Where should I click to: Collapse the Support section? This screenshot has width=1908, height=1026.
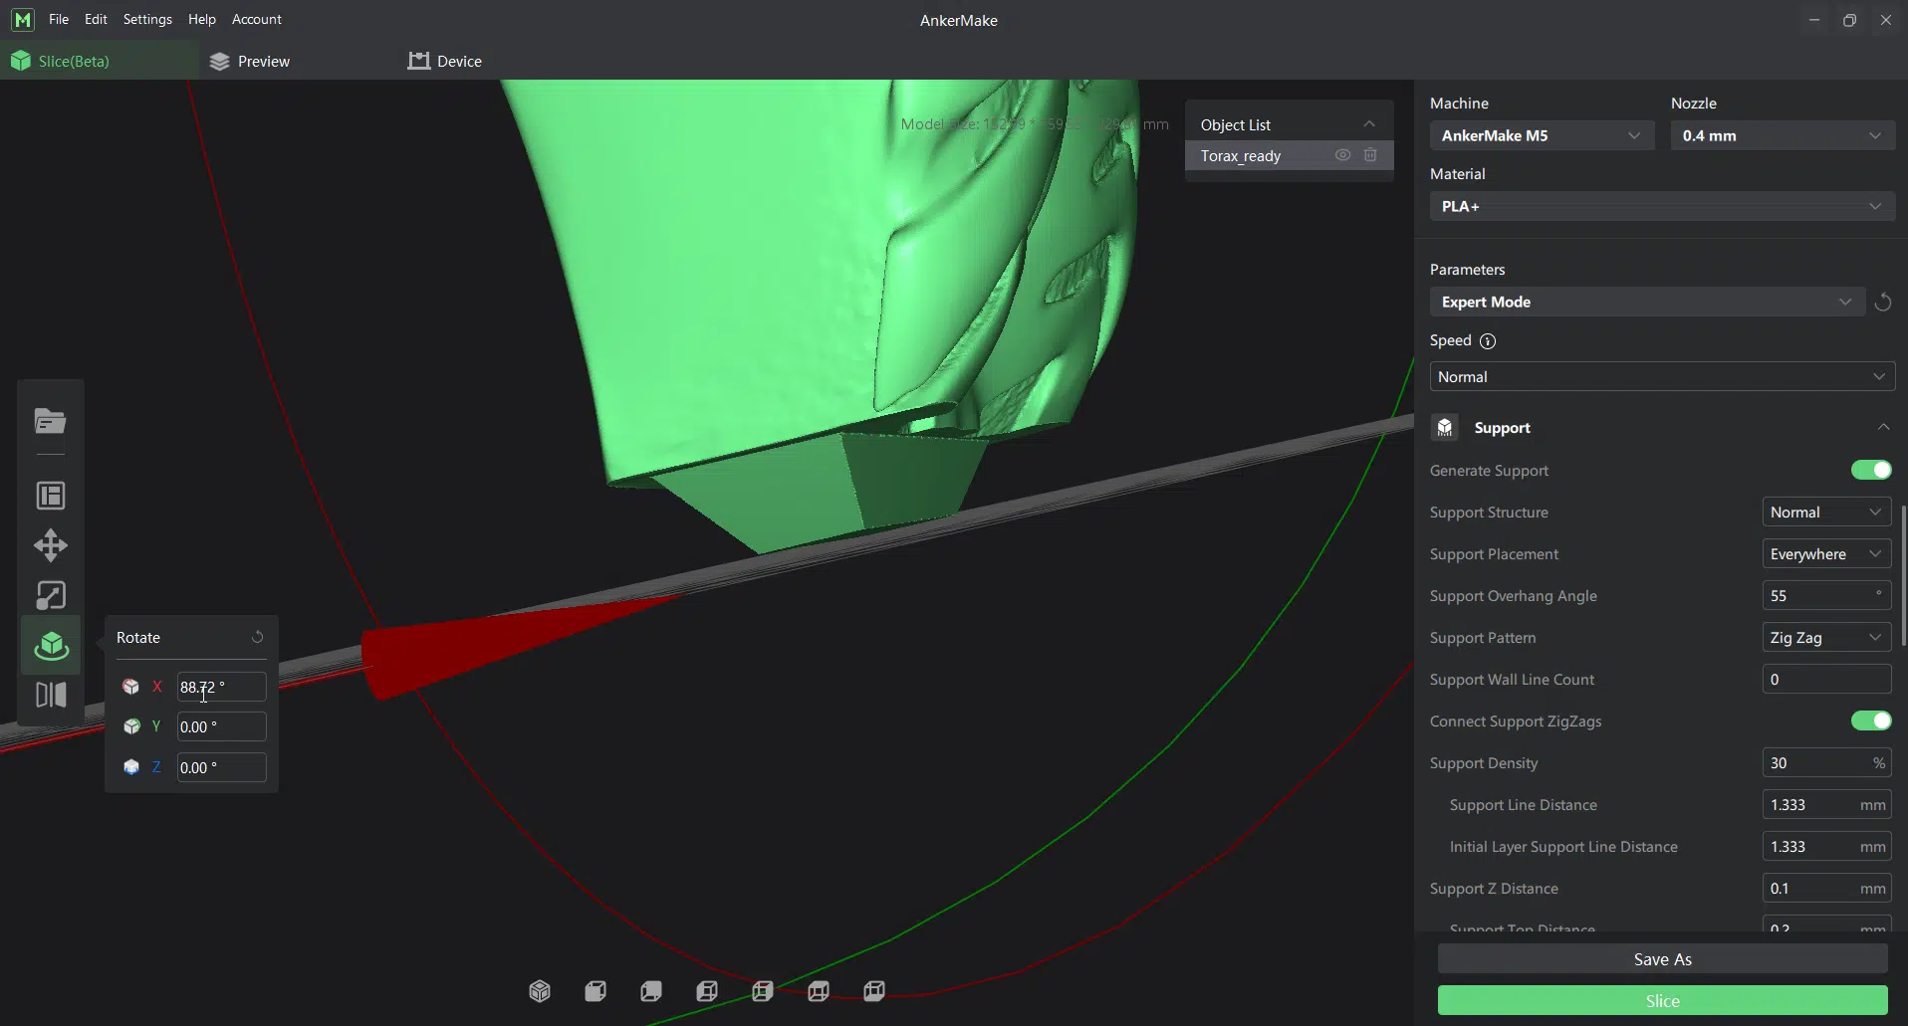1883,427
